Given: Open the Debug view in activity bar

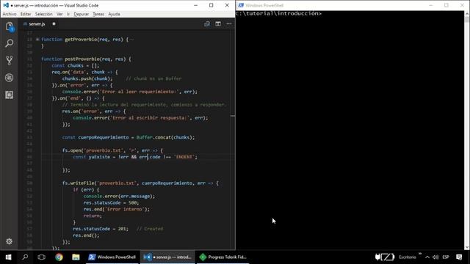Looking at the screenshot, I should [10, 78].
